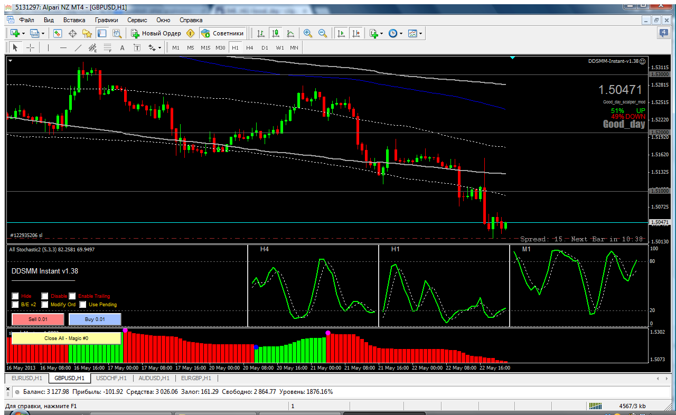This screenshot has height=415, width=676.
Task: Check the Use Pending checkbox
Action: click(x=83, y=305)
